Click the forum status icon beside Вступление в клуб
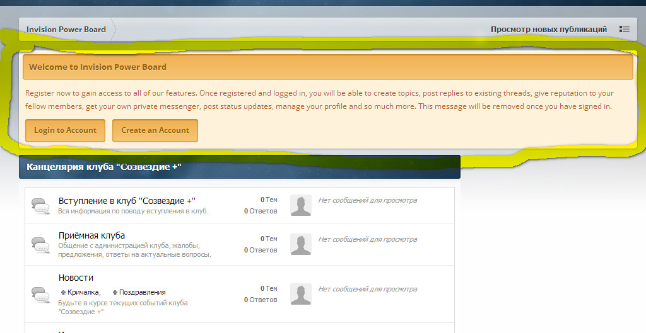 pyautogui.click(x=41, y=206)
